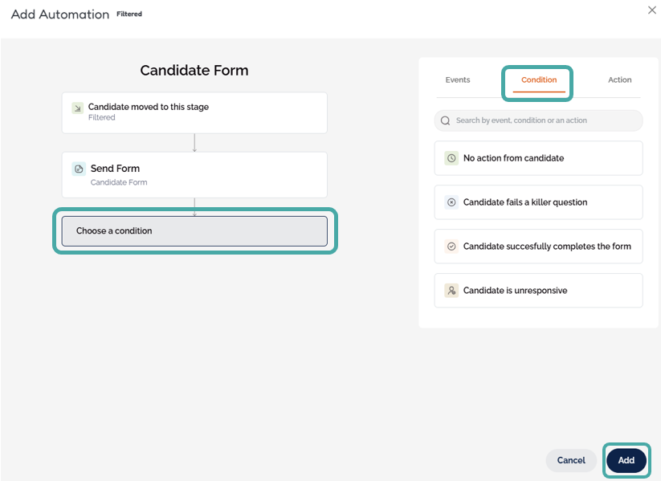The width and height of the screenshot is (661, 481).
Task: Click the green arrow icon on stage trigger
Action: tap(77, 108)
